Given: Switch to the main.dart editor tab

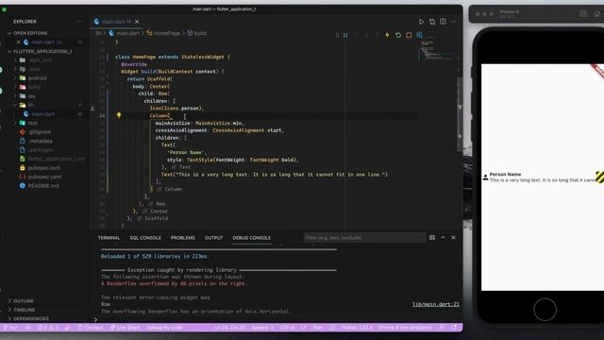Looking at the screenshot, I should tap(116, 22).
